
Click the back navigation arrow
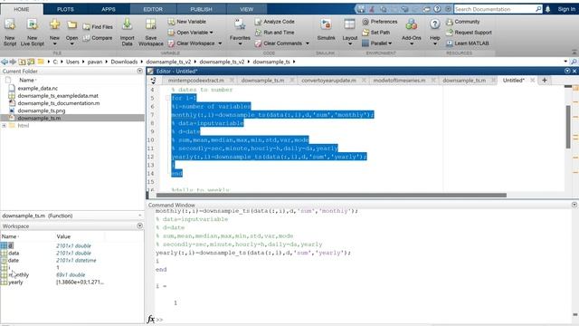pyautogui.click(x=5, y=62)
